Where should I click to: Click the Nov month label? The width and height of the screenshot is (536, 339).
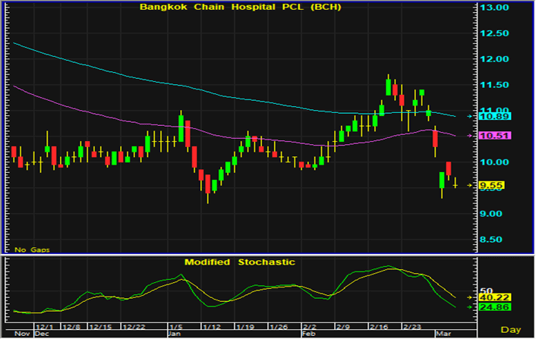[22, 334]
